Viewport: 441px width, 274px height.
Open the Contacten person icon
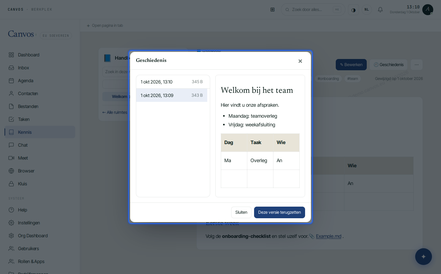coord(11,93)
